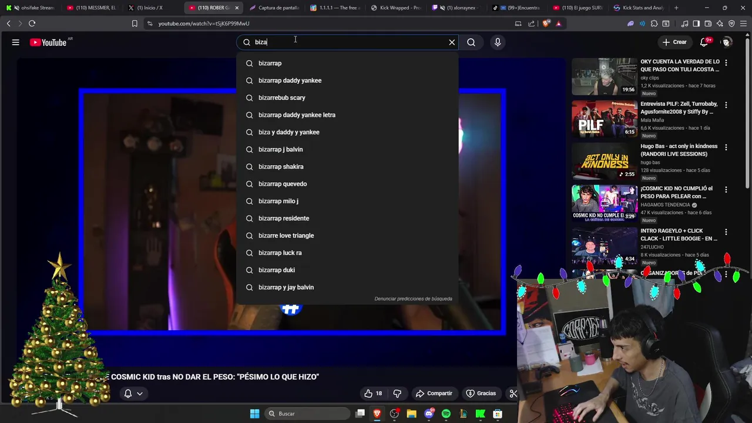Screen dimensions: 752x423
Task: Click the Compartir share button
Action: 434,393
